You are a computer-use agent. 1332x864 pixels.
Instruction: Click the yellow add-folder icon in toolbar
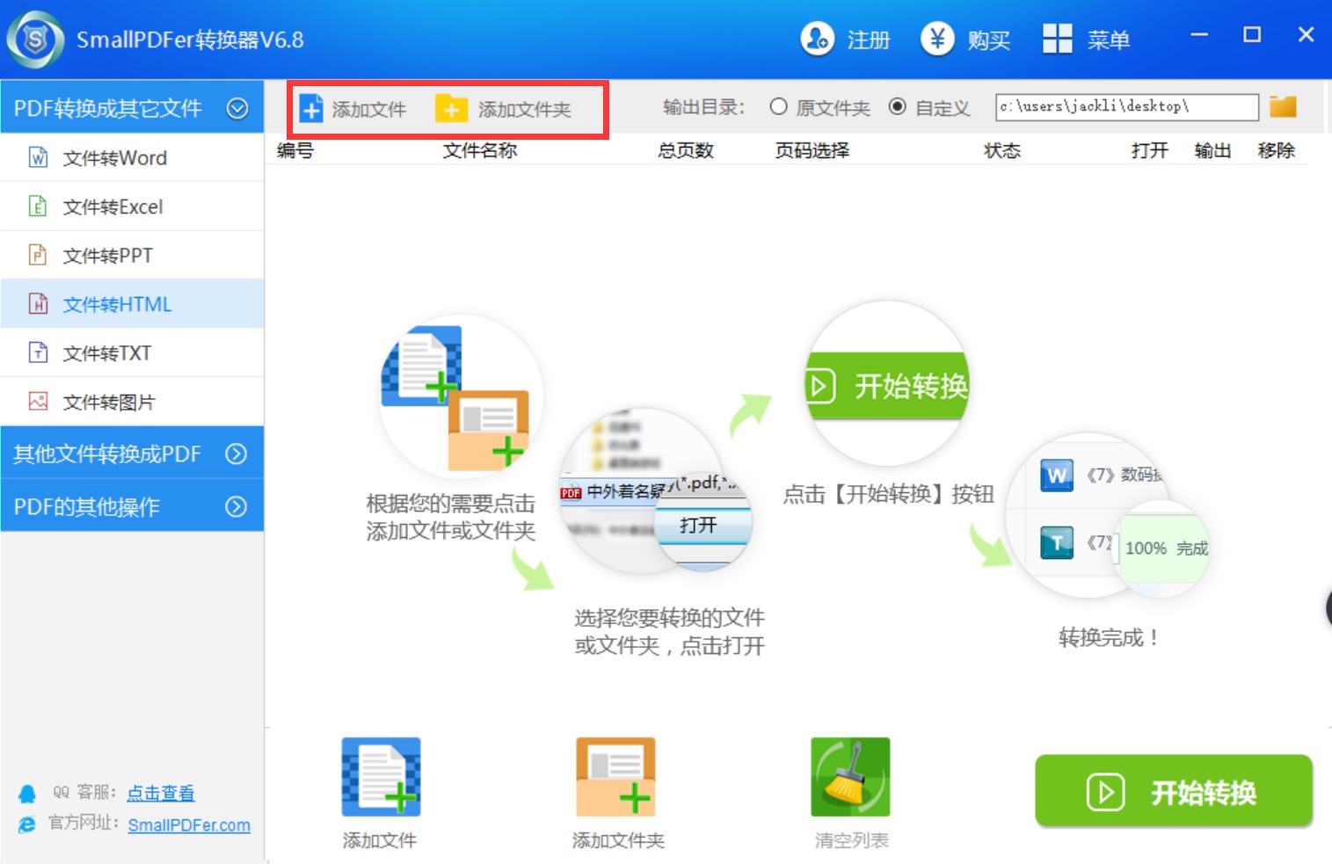coord(451,108)
